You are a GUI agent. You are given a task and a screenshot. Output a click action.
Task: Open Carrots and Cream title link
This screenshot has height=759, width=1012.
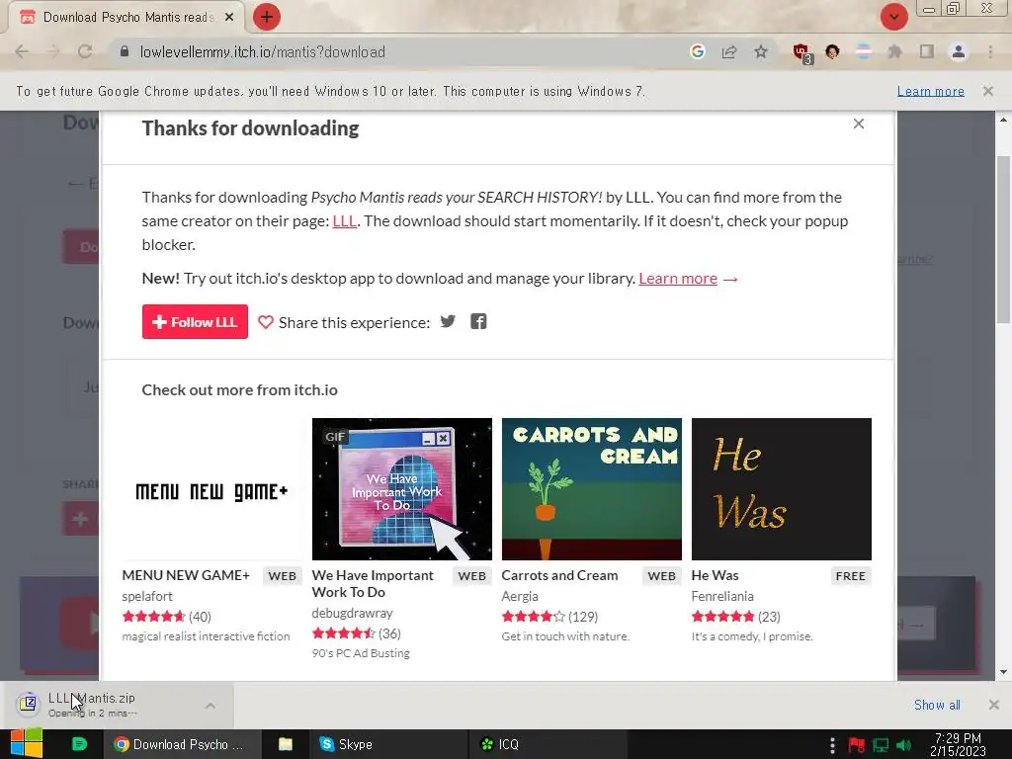(x=559, y=575)
